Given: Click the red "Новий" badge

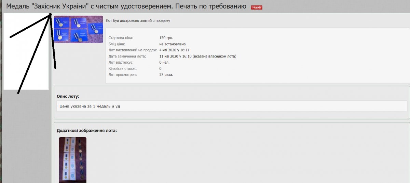Looking at the screenshot, I should pyautogui.click(x=256, y=7).
